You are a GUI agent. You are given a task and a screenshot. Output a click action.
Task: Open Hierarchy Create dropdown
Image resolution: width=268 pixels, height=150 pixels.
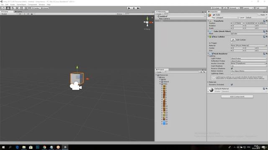tap(159, 14)
